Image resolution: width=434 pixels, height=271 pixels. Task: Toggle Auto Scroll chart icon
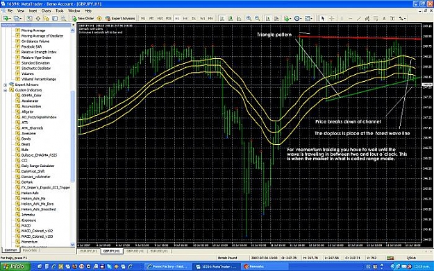267,19
